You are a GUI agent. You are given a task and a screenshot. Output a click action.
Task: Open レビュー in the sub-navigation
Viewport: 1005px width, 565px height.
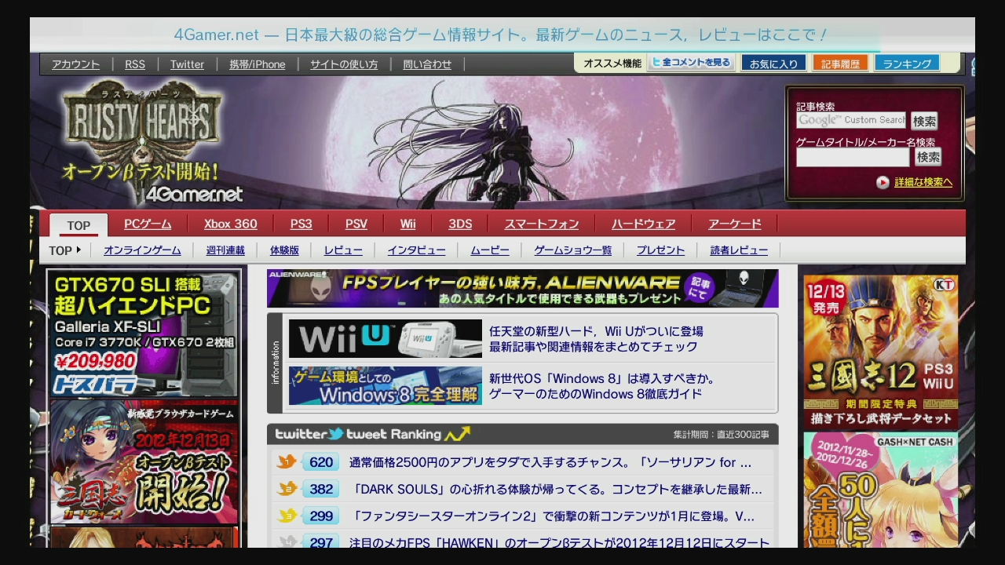click(343, 250)
